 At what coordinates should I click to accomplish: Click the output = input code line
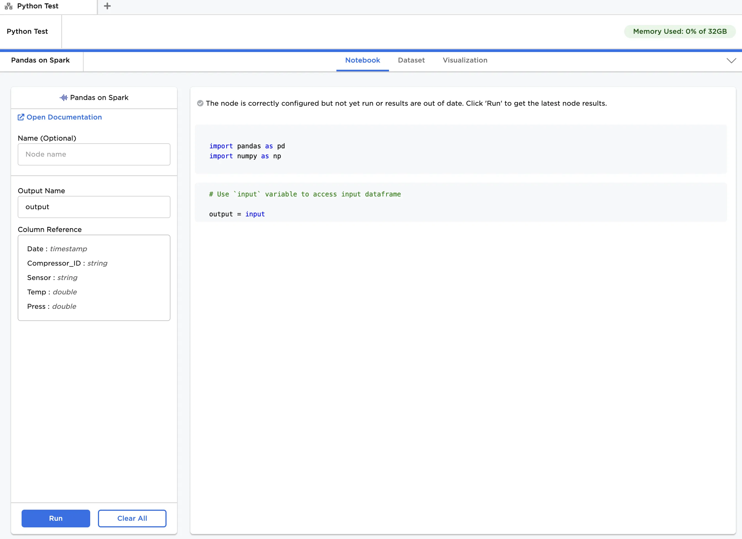point(237,214)
